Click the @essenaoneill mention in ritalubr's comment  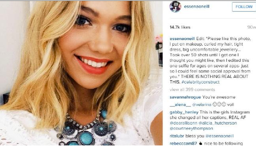(x=219, y=136)
